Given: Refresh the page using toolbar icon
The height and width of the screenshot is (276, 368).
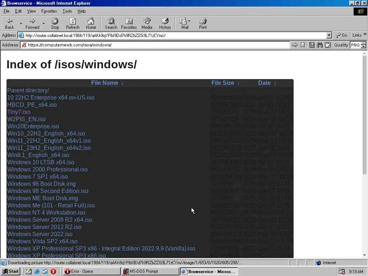Looking at the screenshot, I should click(x=73, y=23).
